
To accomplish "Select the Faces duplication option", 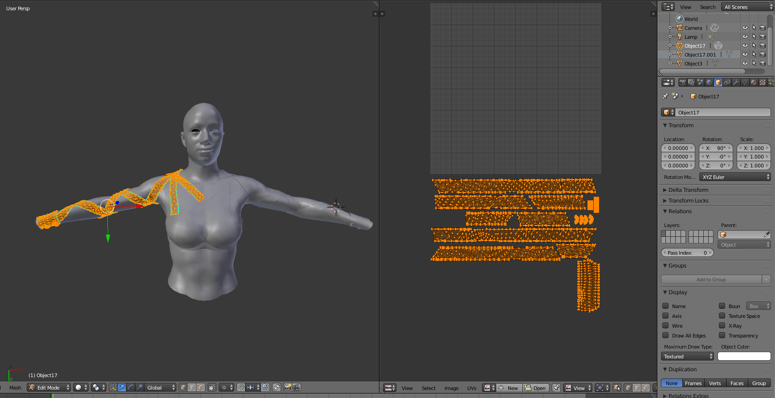I will pyautogui.click(x=737, y=383).
